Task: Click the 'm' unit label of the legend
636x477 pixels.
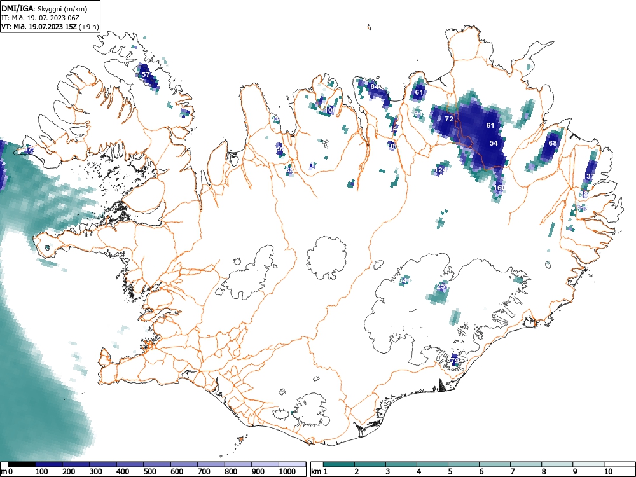Action: [4, 472]
